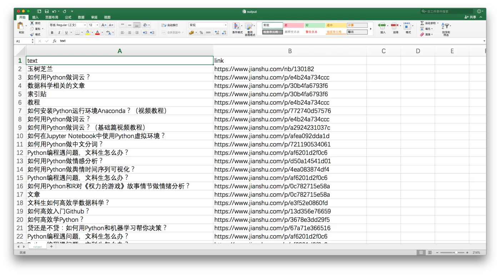Click the AutoSum (自动求和) sigma icon
Image resolution: width=500 pixels, height=275 pixels.
422,23
